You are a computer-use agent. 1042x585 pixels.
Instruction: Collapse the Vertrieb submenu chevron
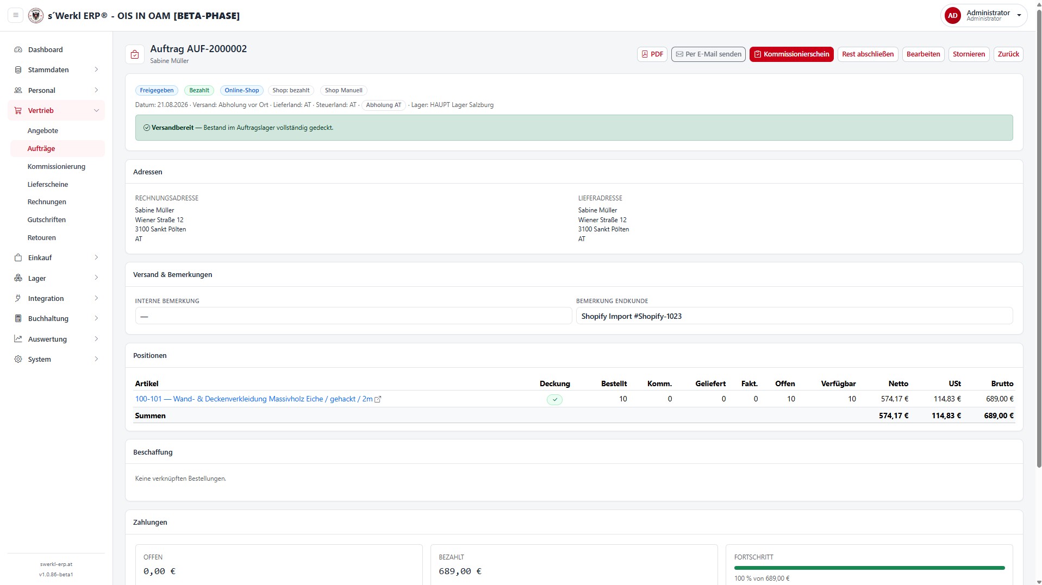click(x=96, y=110)
